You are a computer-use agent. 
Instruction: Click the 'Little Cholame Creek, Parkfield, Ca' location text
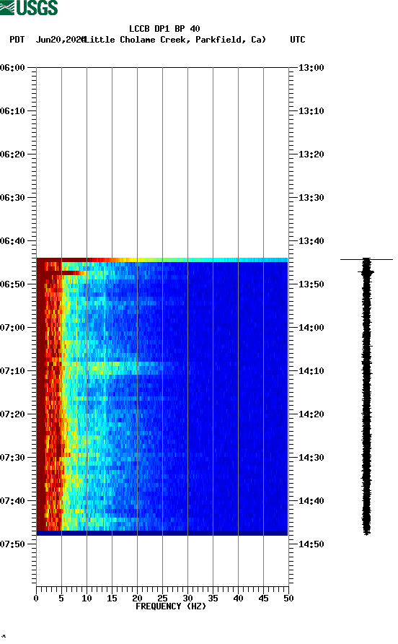174,40
